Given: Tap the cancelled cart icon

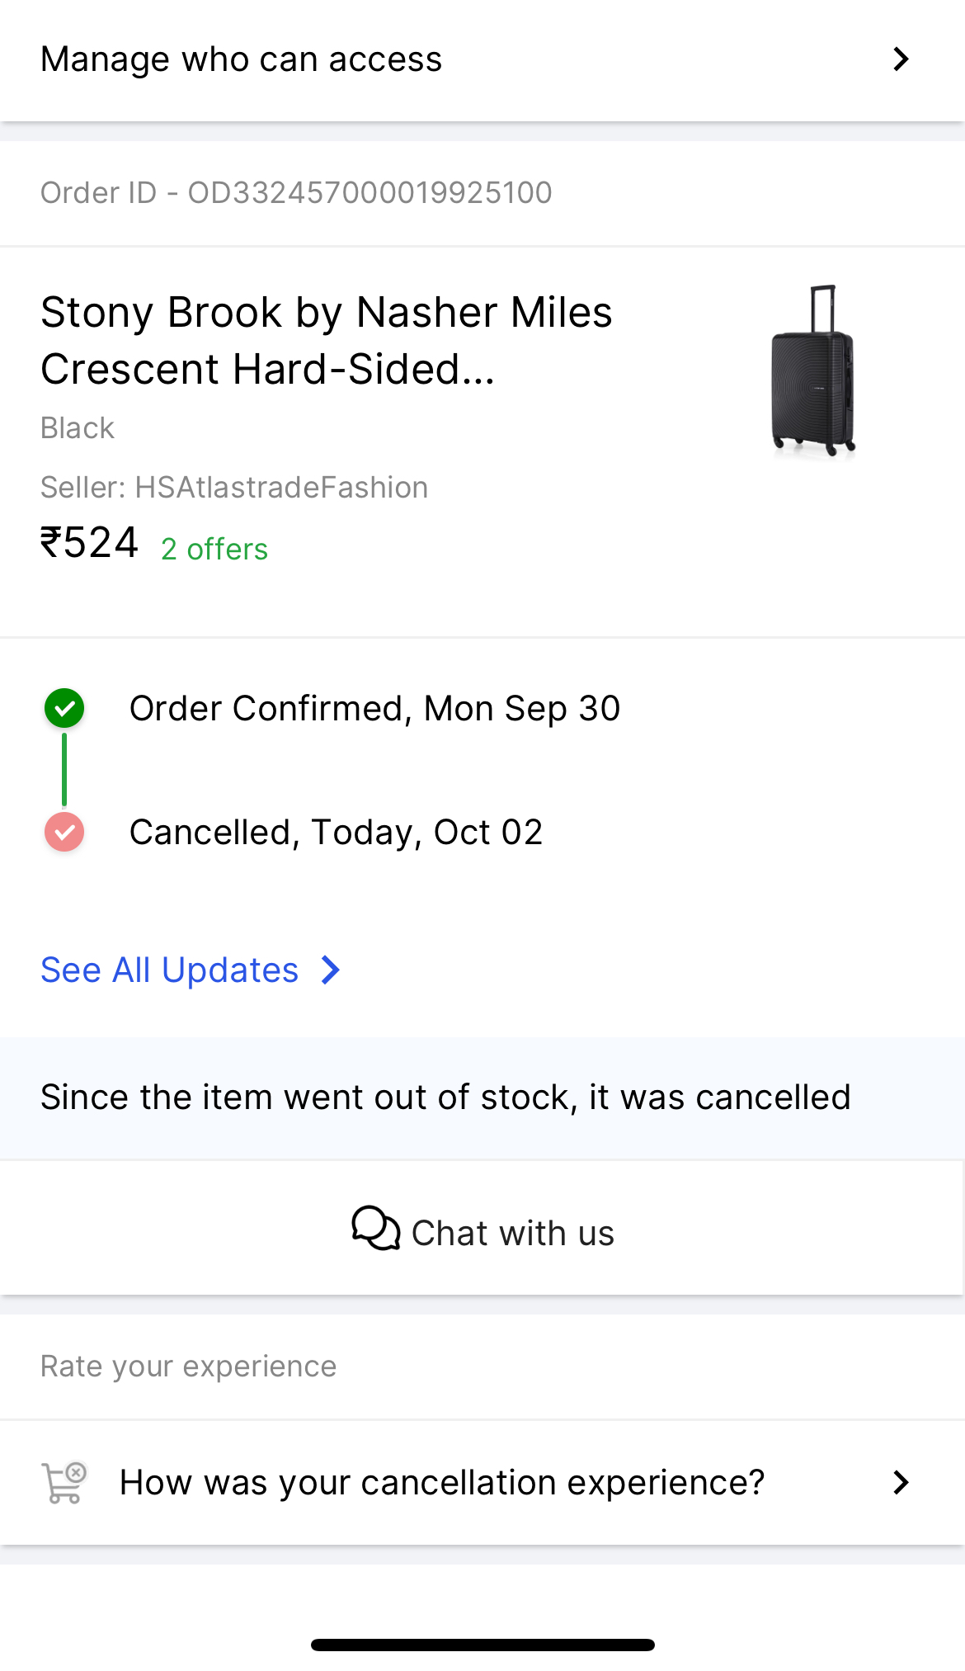Looking at the screenshot, I should click(64, 1483).
